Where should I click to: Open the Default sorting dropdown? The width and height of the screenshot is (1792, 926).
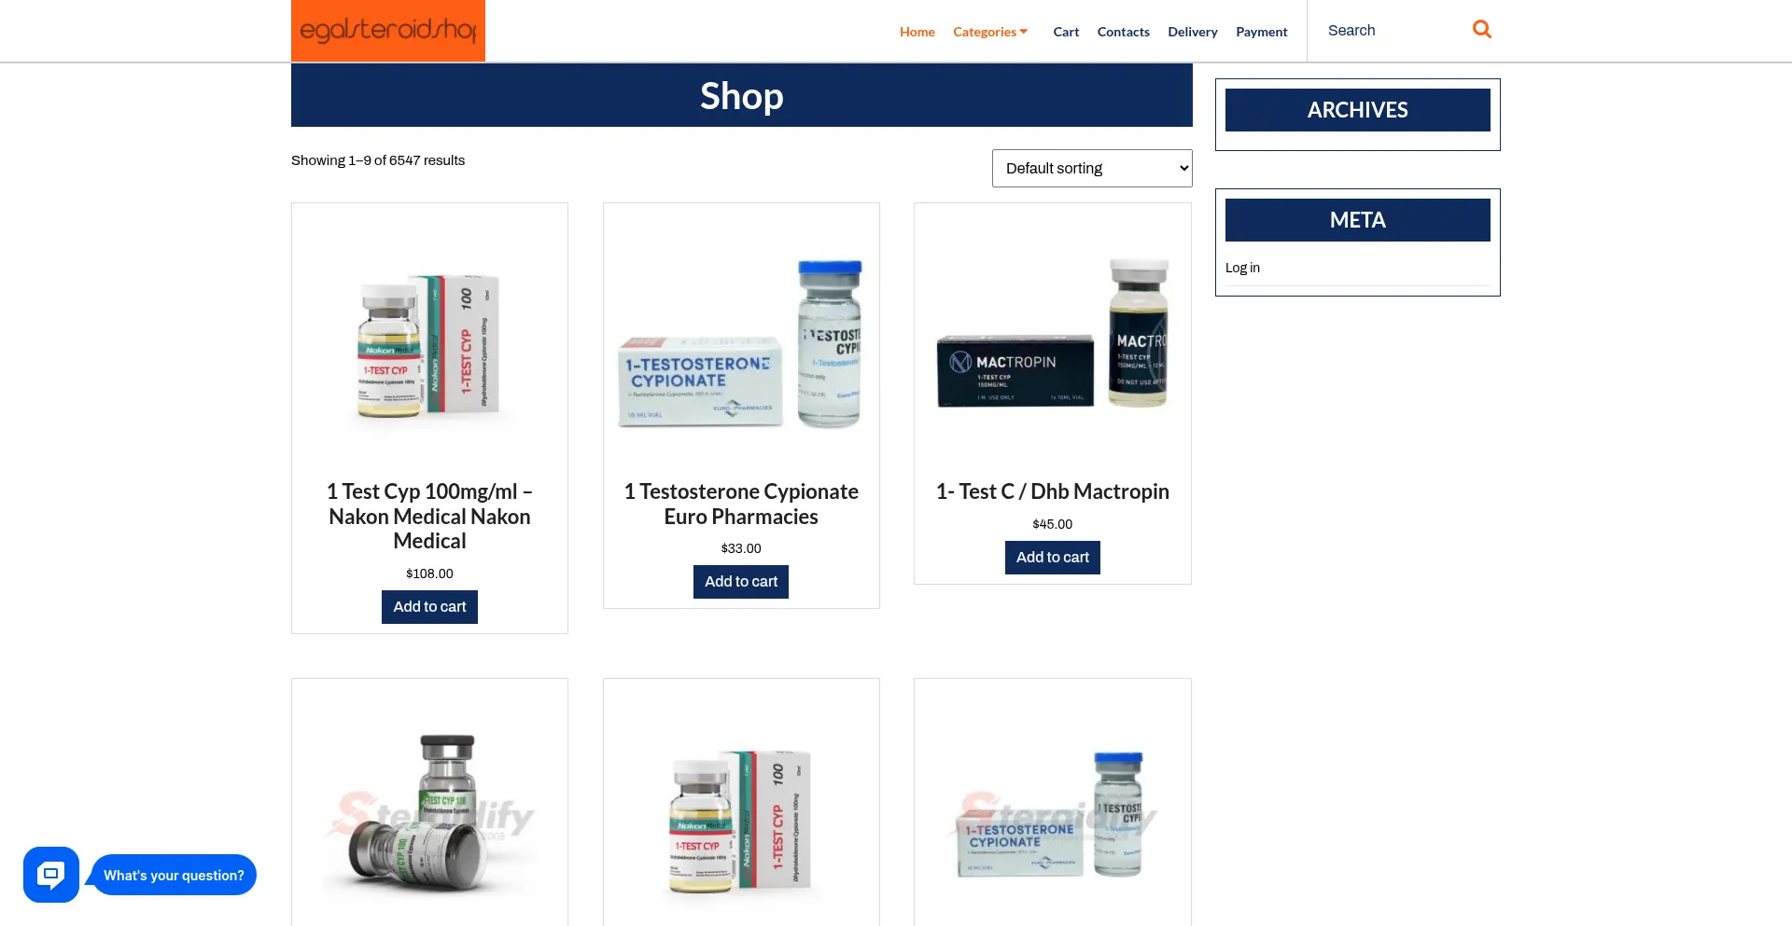(1092, 168)
